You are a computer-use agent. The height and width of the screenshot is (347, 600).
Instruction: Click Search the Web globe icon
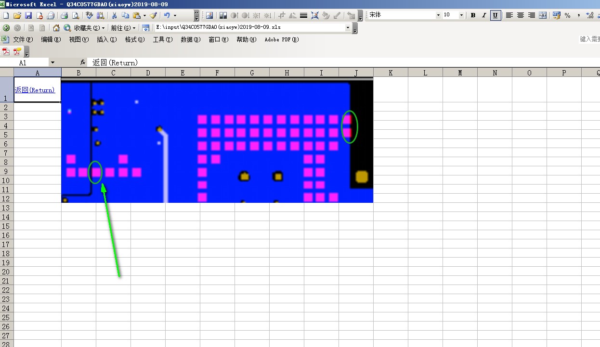point(67,28)
